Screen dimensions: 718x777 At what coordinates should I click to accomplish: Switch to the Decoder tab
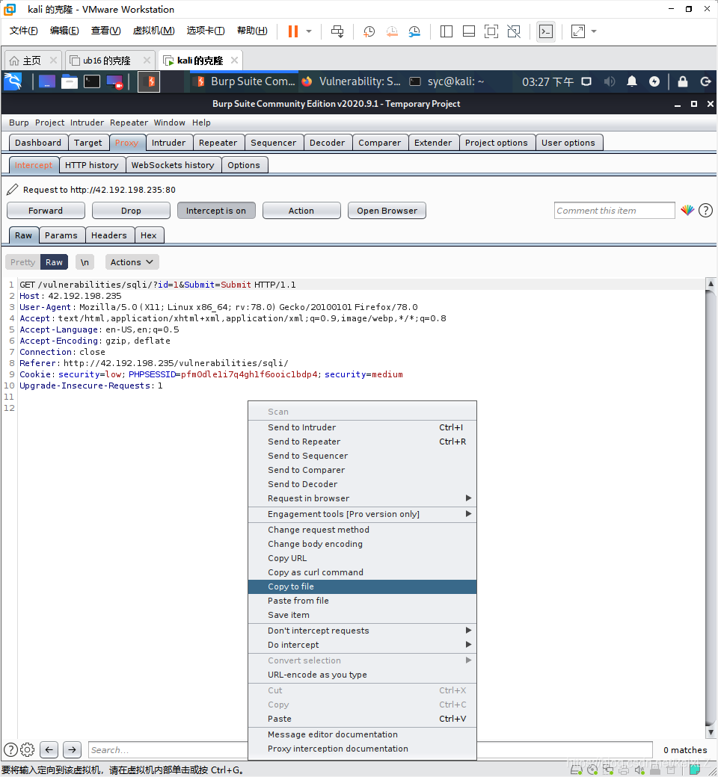tap(327, 143)
